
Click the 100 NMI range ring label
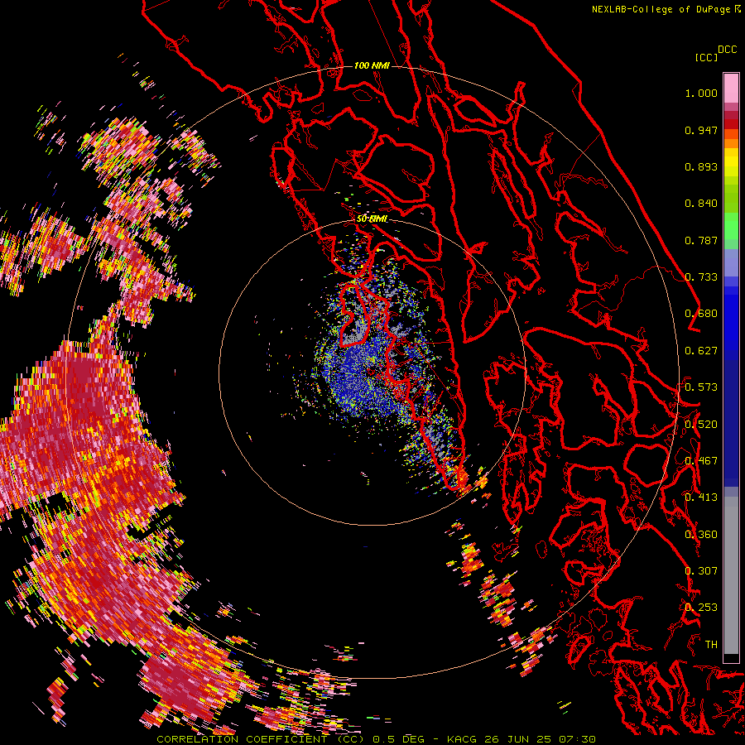372,65
